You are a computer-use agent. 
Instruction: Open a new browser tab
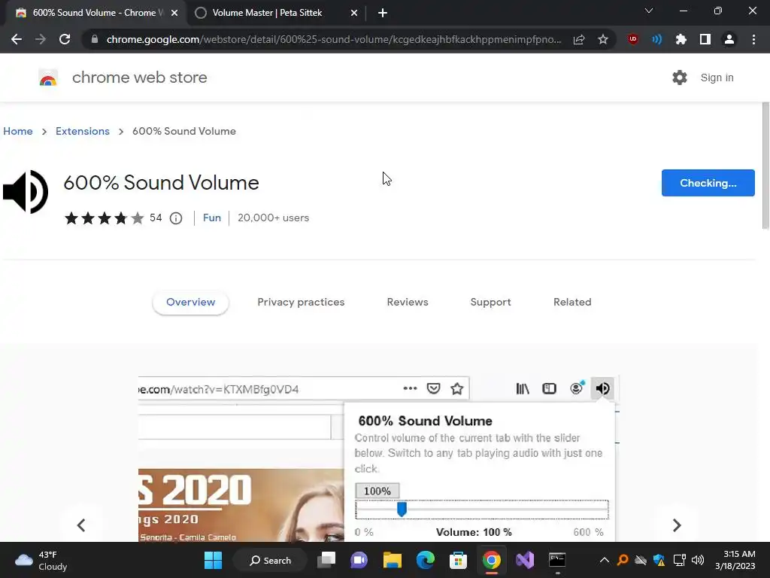pos(383,14)
